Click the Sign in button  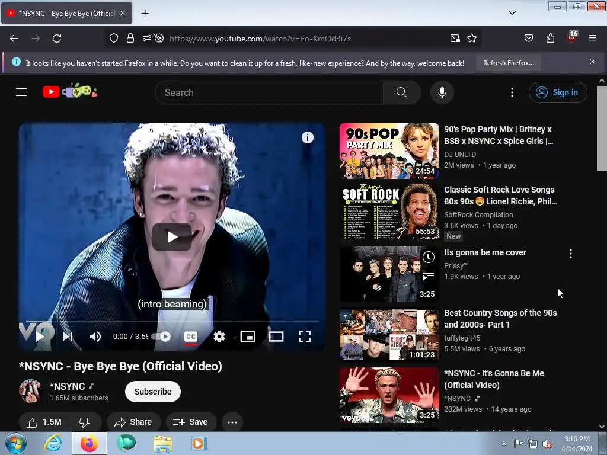558,92
